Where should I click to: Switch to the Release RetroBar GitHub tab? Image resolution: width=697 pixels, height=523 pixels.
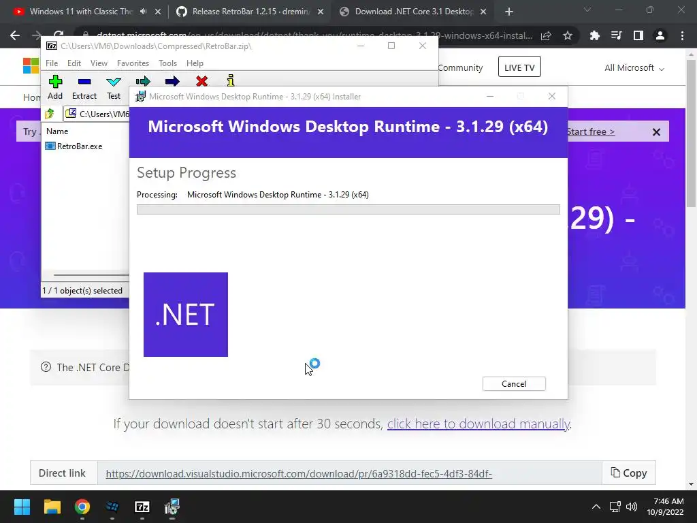tap(250, 12)
